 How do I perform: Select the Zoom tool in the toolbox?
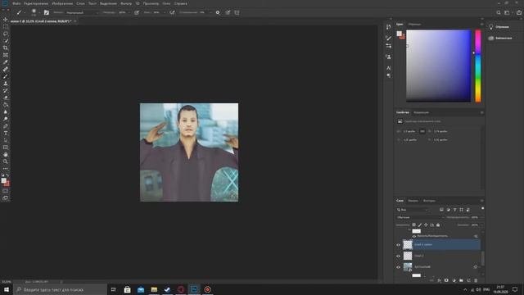(6, 161)
